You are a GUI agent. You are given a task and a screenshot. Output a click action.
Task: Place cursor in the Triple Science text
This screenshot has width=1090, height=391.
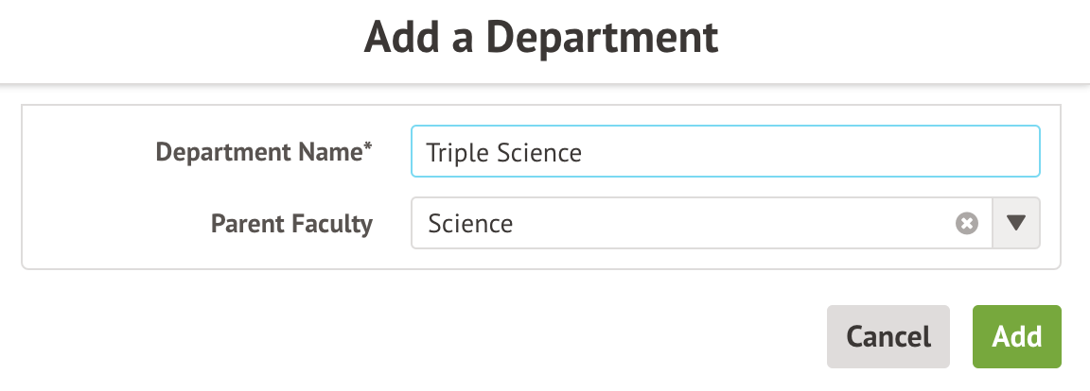(x=503, y=152)
